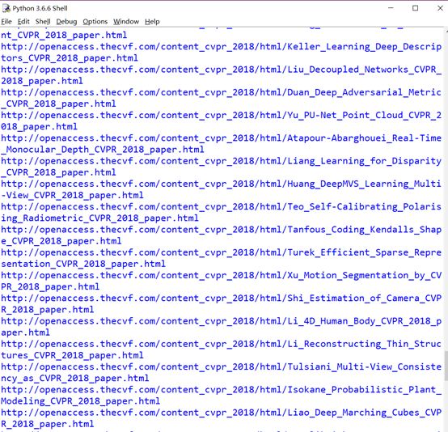
Task: Open the Options menu
Action: 95,22
